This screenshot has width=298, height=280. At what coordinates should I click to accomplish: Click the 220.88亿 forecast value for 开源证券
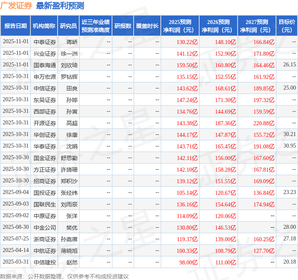point(264,123)
